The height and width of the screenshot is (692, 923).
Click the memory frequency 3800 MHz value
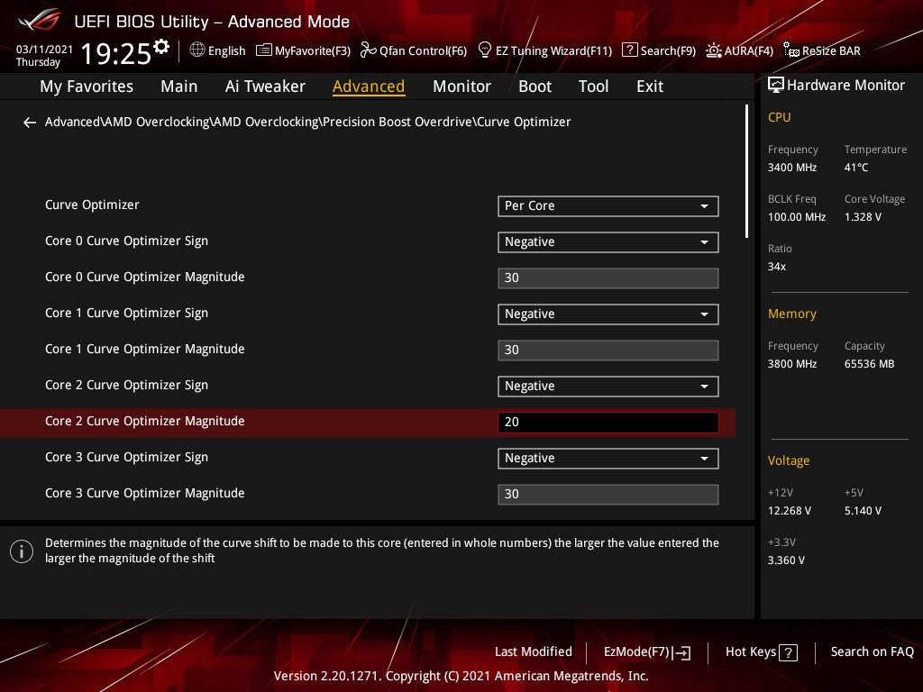(791, 364)
